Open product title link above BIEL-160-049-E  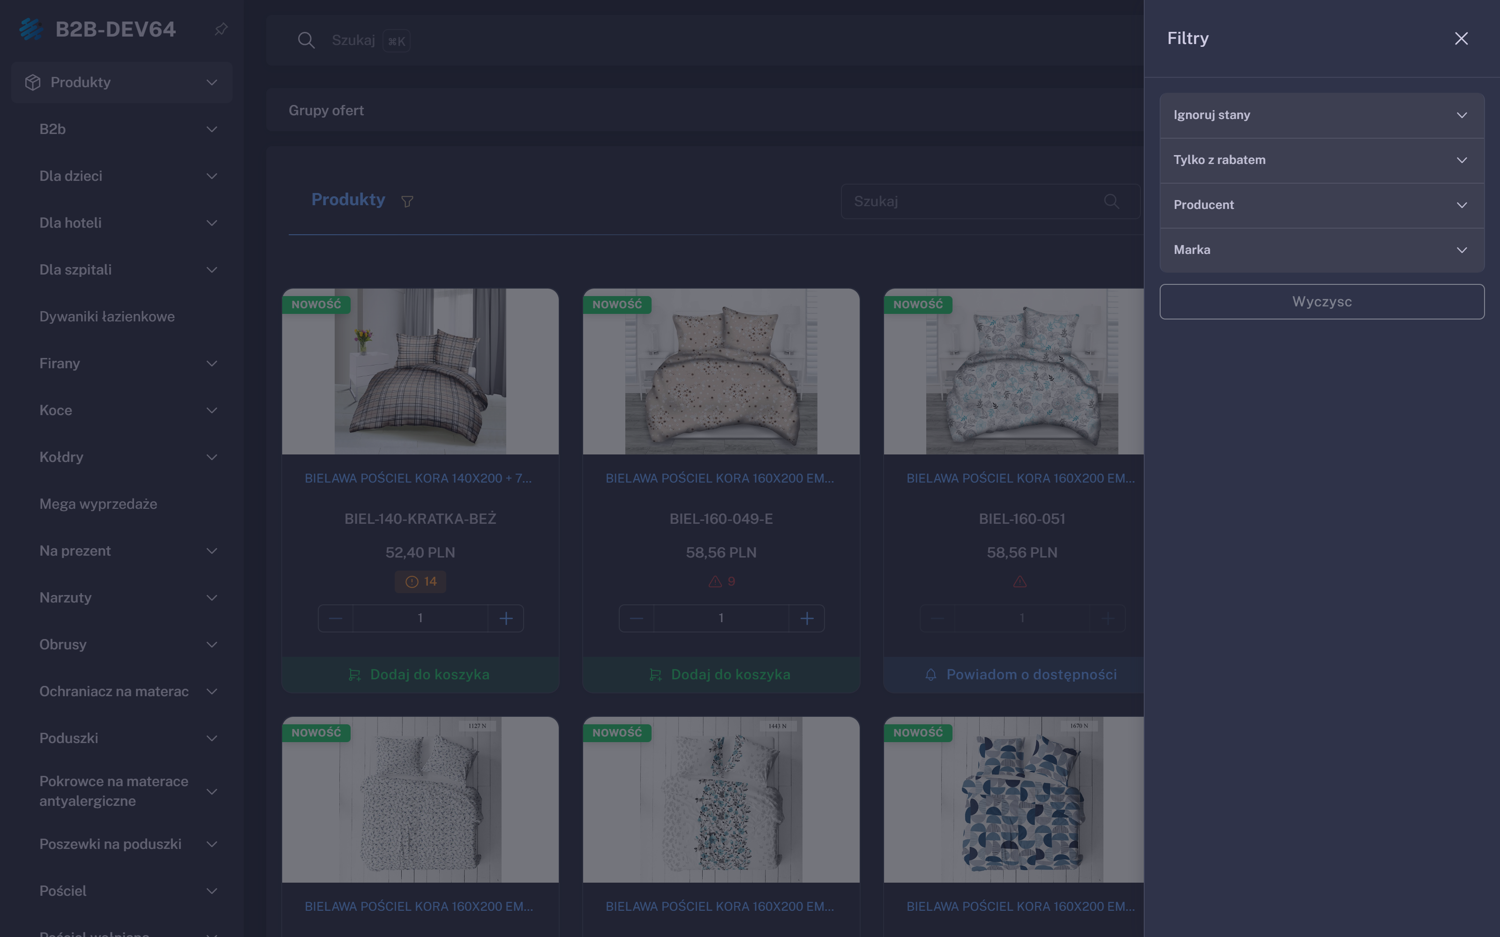pyautogui.click(x=720, y=478)
